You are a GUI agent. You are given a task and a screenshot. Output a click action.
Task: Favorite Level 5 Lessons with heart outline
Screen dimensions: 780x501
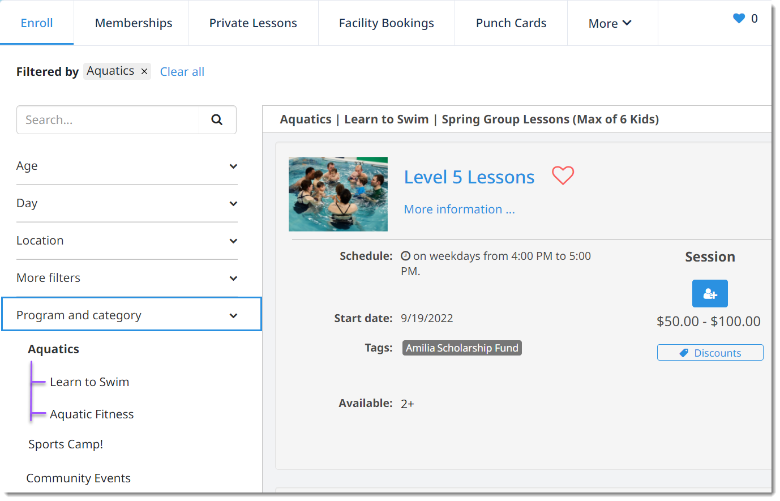563,175
